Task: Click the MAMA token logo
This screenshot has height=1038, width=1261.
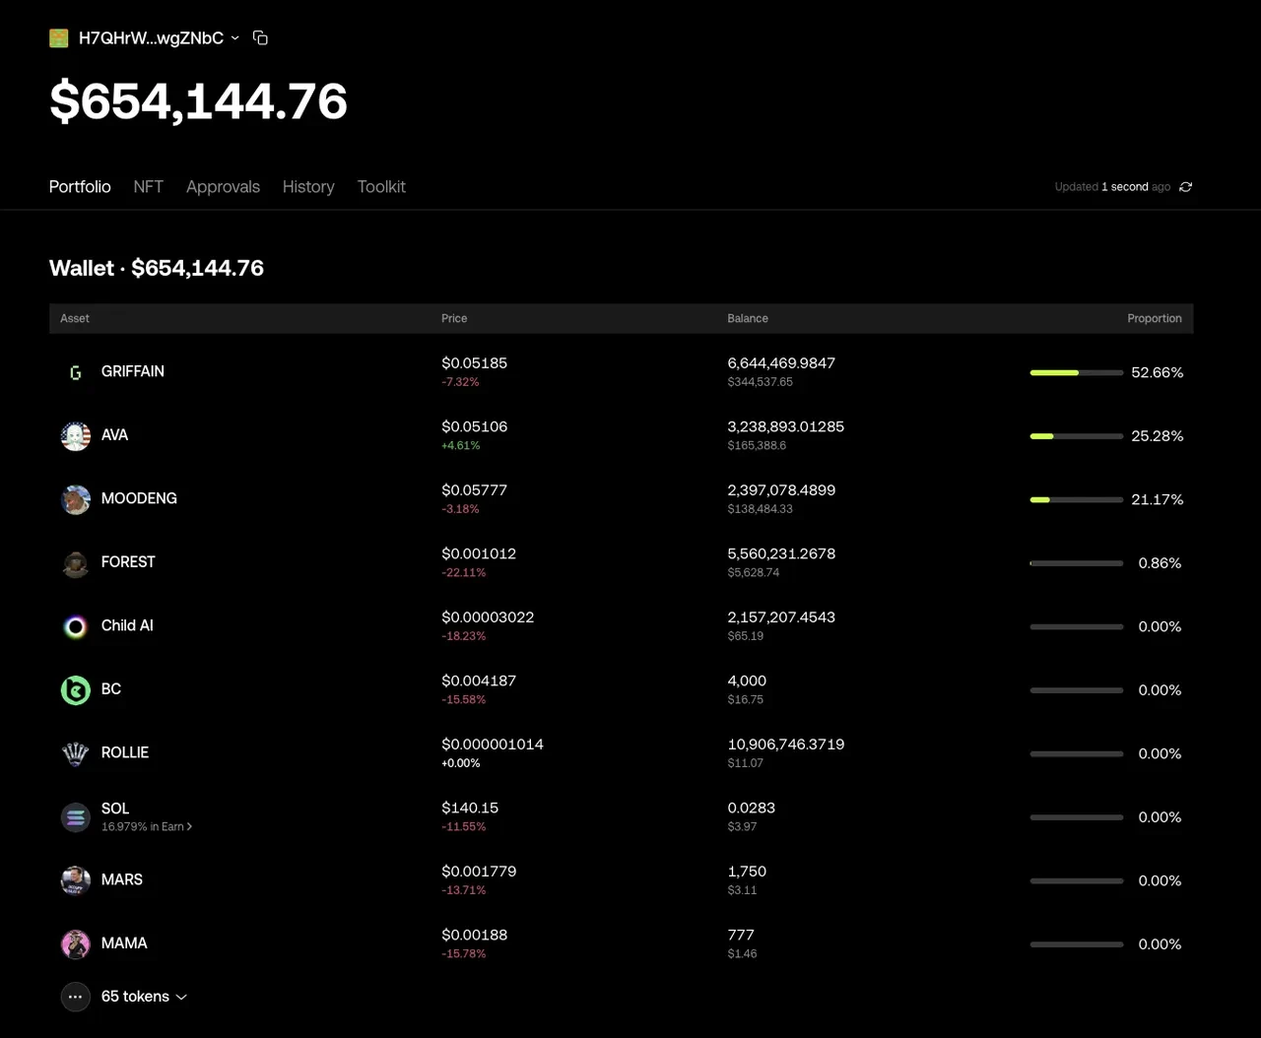Action: [x=76, y=943]
